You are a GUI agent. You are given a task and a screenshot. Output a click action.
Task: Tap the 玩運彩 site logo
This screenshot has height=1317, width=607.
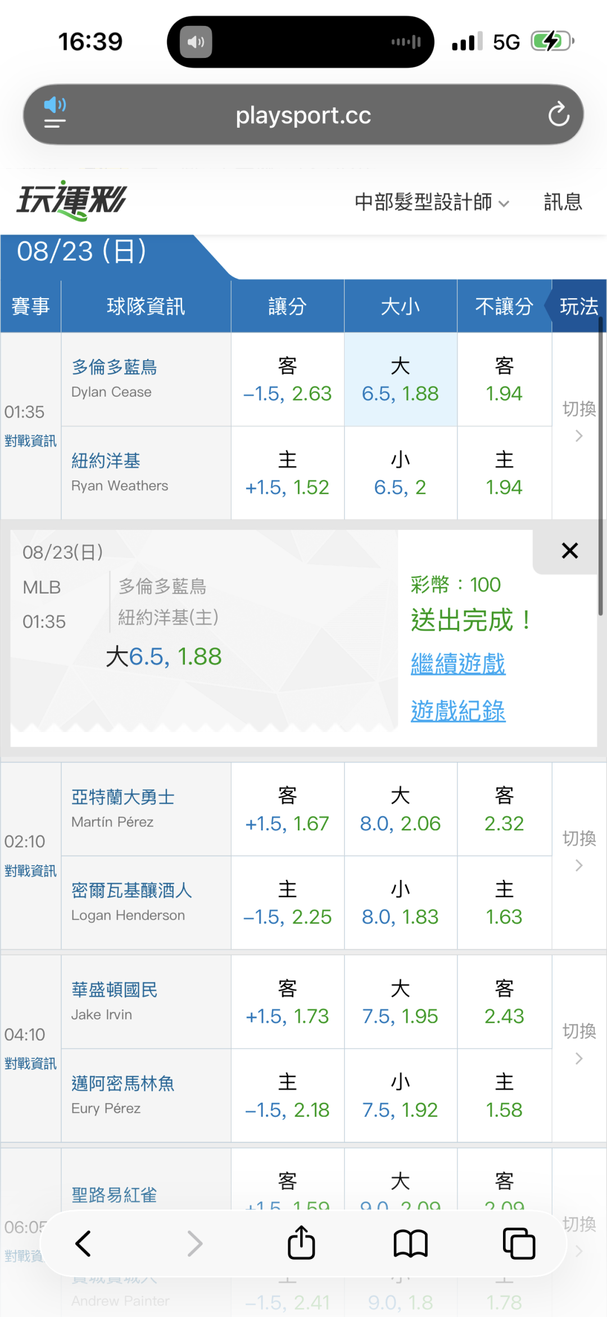71,200
